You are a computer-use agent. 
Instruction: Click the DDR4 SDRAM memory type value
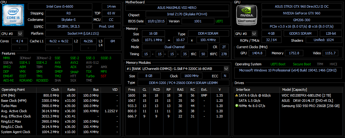[208, 34]
